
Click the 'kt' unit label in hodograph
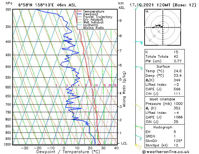(x=147, y=11)
